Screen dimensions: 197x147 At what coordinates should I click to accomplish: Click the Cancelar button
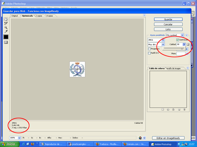168,24
